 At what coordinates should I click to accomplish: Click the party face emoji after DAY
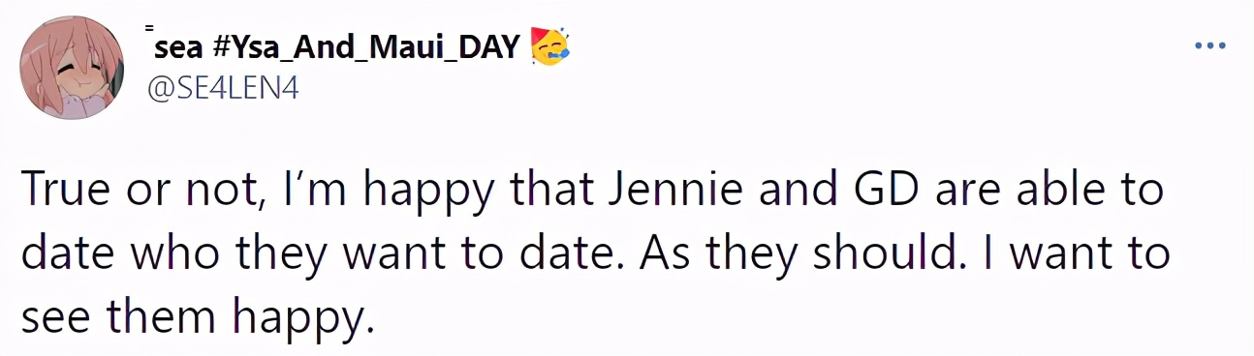pos(550,46)
